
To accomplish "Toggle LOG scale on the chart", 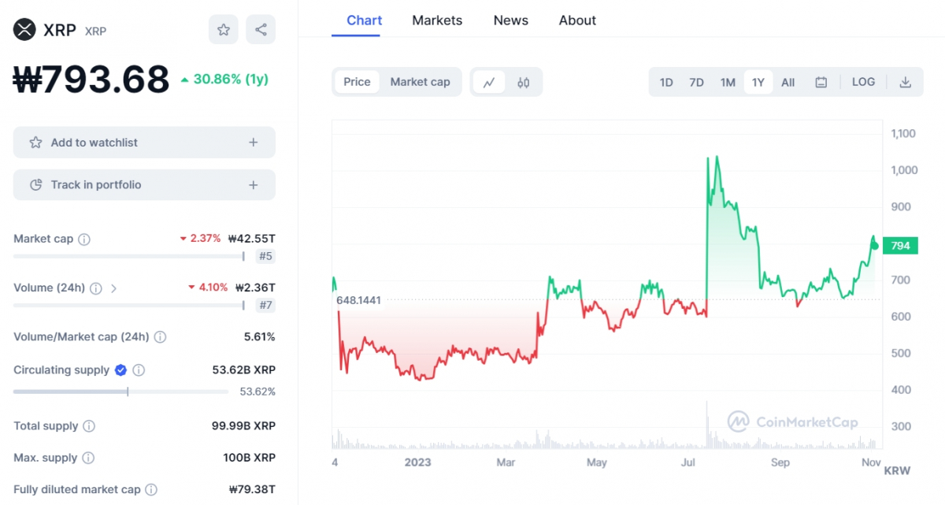I will coord(863,81).
